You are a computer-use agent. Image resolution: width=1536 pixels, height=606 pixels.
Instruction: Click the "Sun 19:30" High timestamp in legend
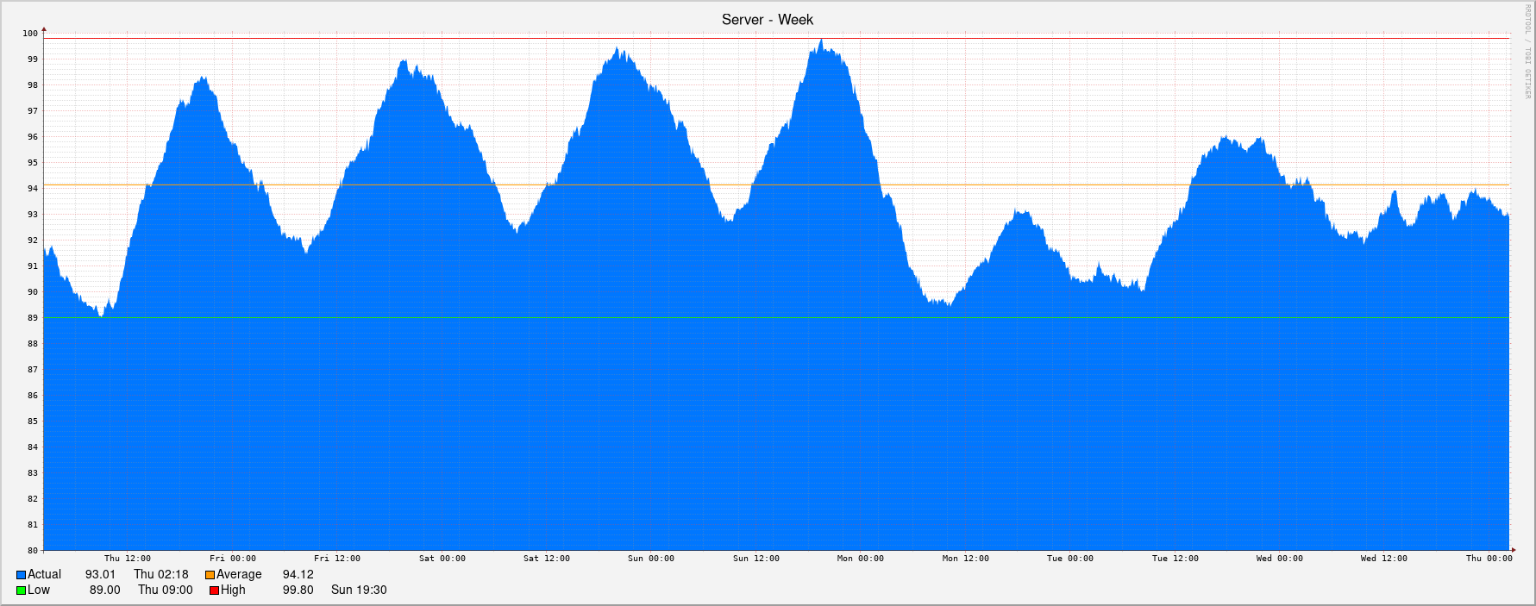pyautogui.click(x=359, y=590)
